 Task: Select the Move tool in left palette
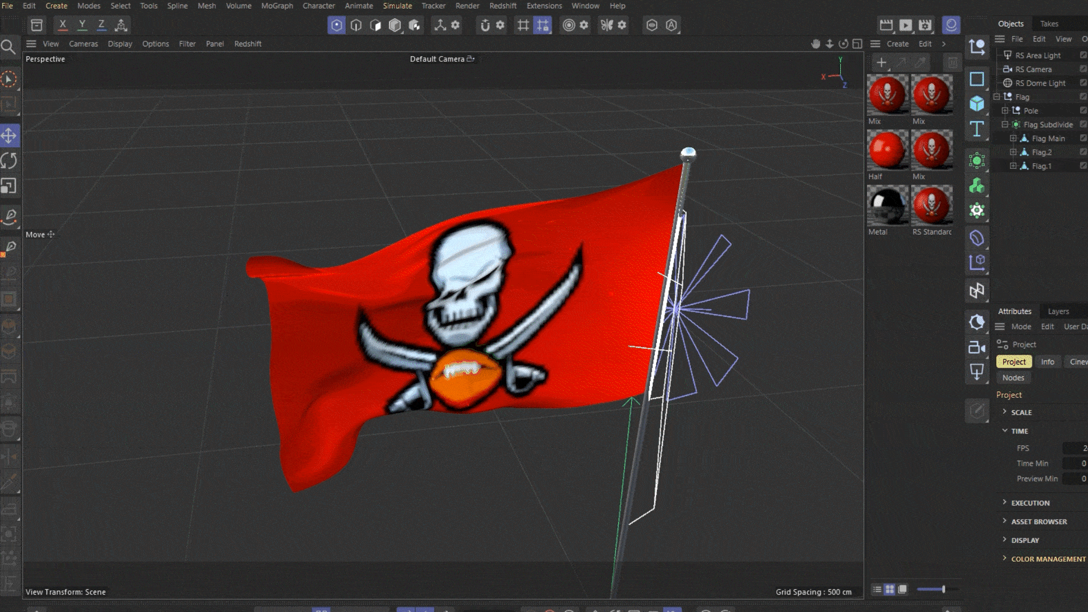click(9, 135)
